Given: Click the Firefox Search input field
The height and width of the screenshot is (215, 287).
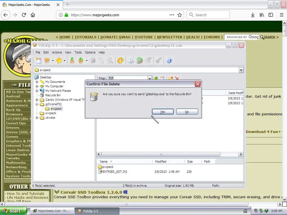Looking at the screenshot, I should 208,15.
